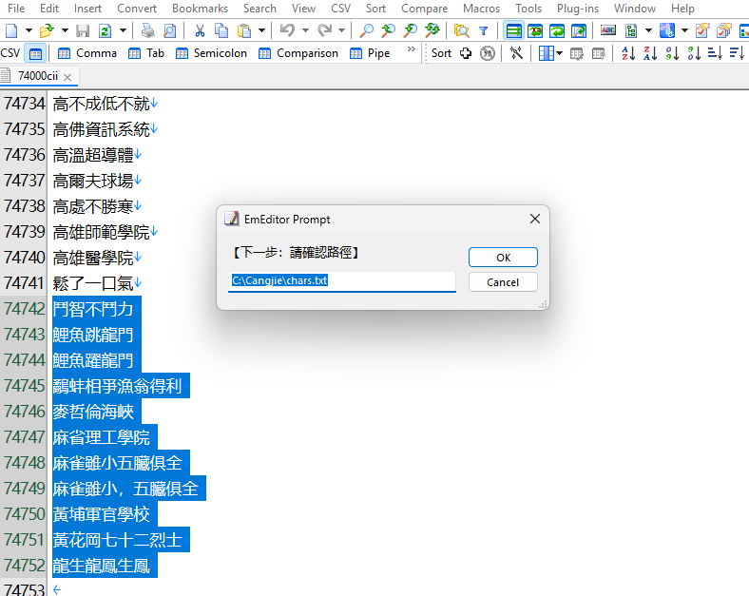Click the text 高溫超導體
This screenshot has height=596, width=749.
tap(93, 155)
